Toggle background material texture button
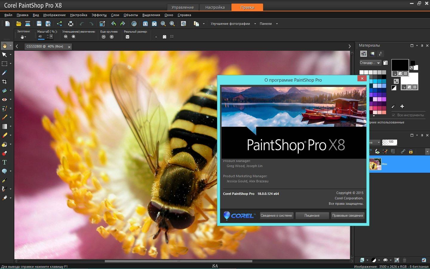The image size is (430, 269). (409, 87)
